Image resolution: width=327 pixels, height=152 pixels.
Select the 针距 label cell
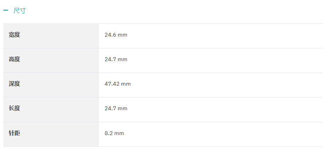[51, 134]
